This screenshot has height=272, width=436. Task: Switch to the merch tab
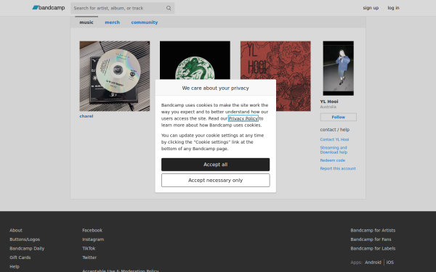pos(113,22)
